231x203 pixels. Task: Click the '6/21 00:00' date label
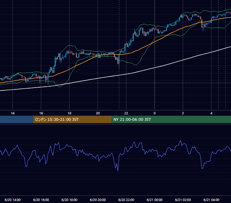tap(155, 200)
